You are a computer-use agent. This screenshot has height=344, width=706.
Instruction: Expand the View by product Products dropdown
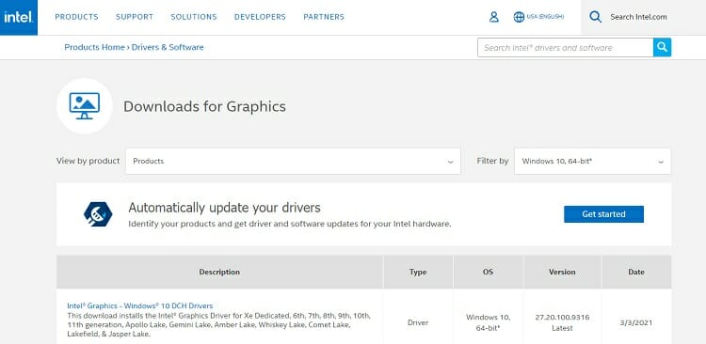[x=293, y=161]
